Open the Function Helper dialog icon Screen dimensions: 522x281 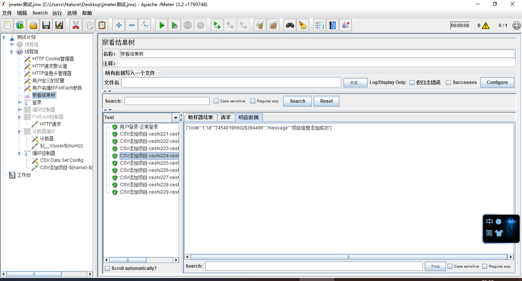coord(319,26)
